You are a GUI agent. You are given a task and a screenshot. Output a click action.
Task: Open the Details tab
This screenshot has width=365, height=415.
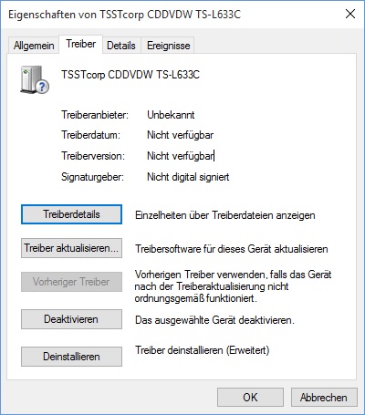pos(121,46)
